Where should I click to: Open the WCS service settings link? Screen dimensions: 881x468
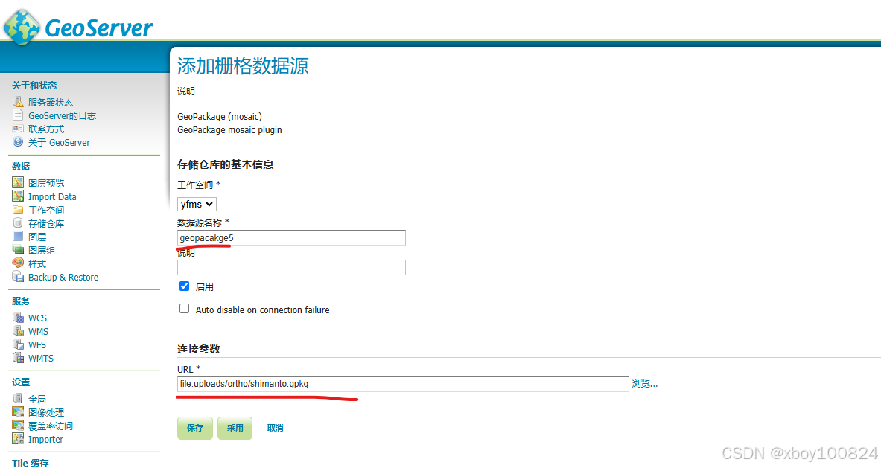point(38,318)
